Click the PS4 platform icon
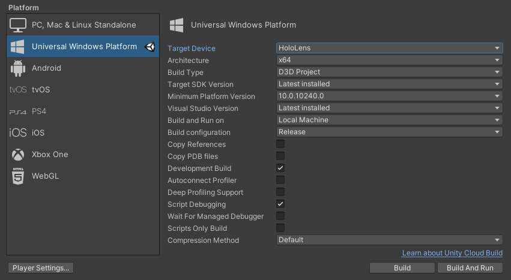Viewport: 511px width, 280px height. (18, 112)
